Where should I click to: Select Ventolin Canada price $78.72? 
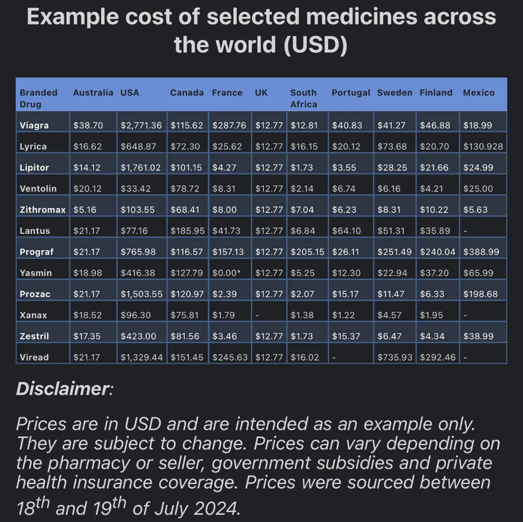coord(185,188)
